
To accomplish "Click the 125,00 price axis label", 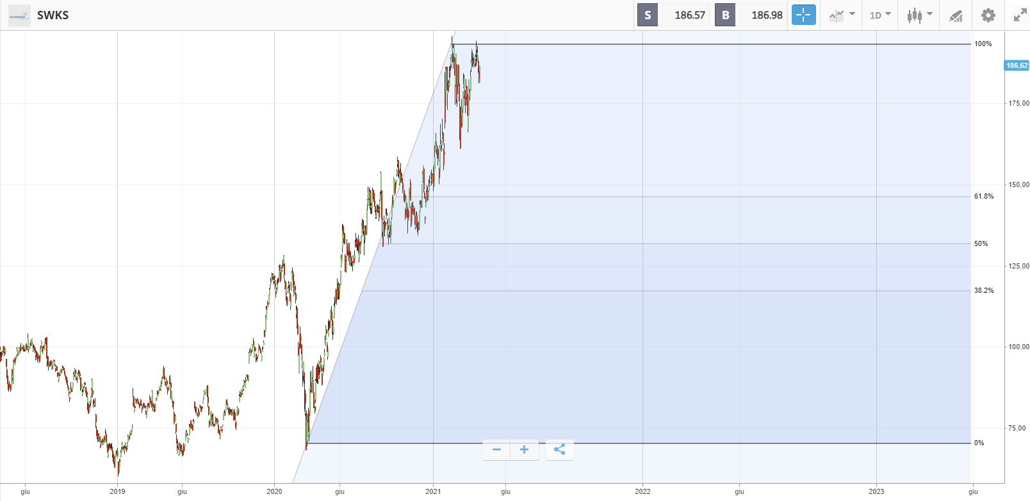I will (1018, 267).
